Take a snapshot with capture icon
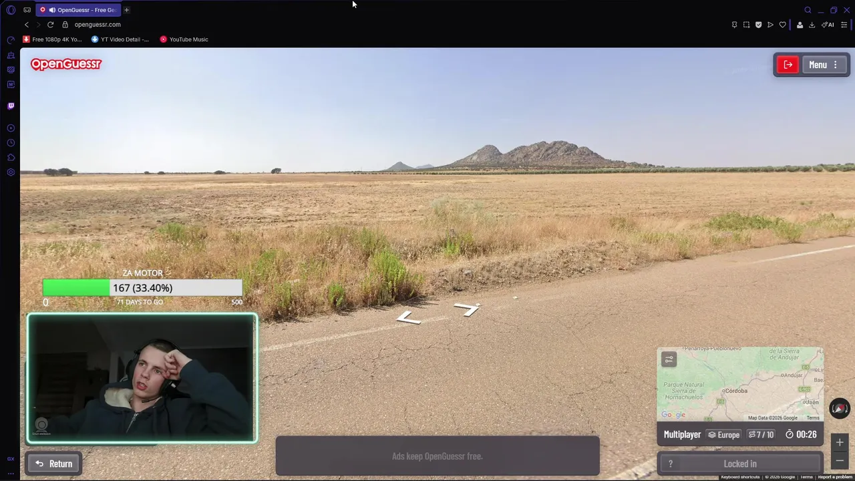The width and height of the screenshot is (855, 481). tap(746, 25)
